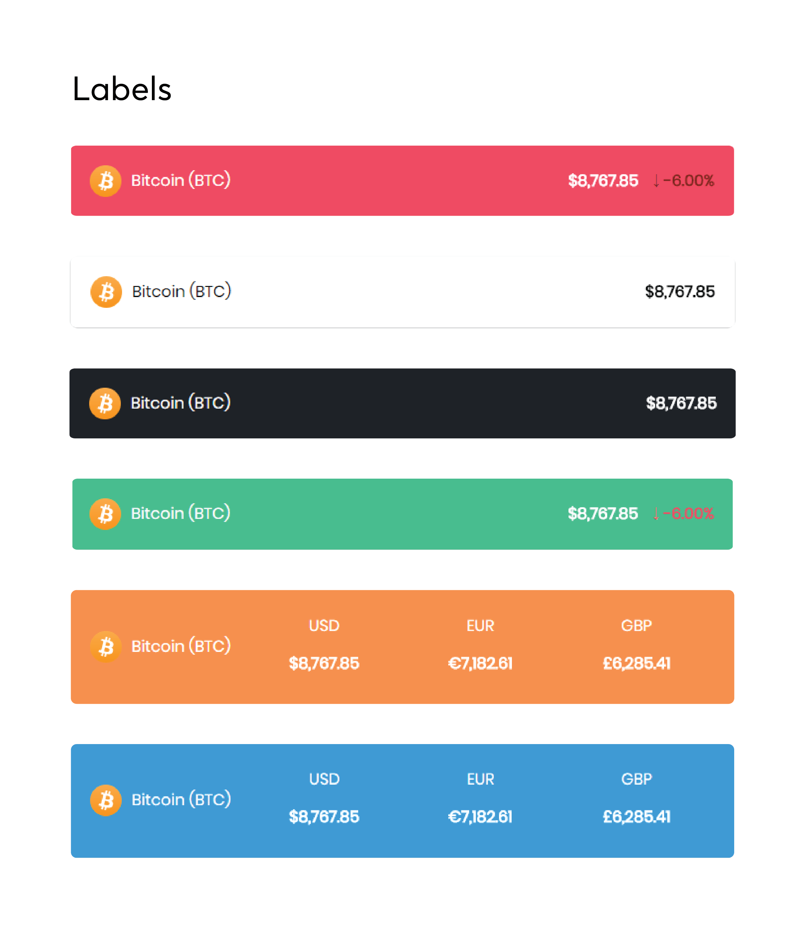Click the Bitcoin (BTC) text in the black label

click(x=181, y=402)
